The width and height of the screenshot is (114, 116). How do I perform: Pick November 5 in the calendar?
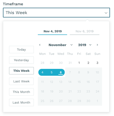tap(52, 72)
